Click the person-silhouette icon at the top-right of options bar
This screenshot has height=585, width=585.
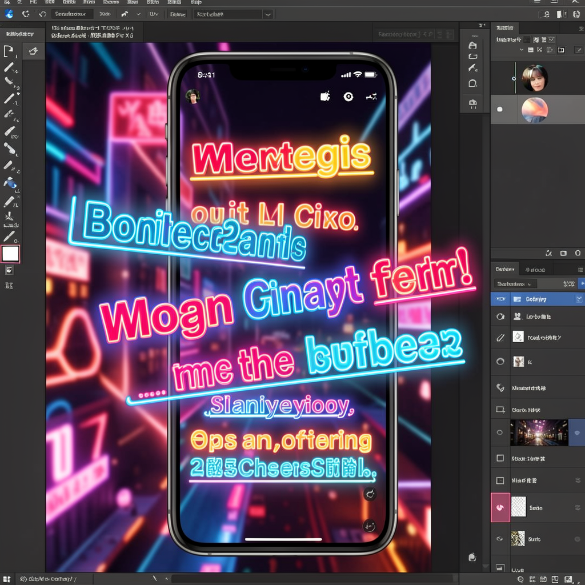click(546, 14)
